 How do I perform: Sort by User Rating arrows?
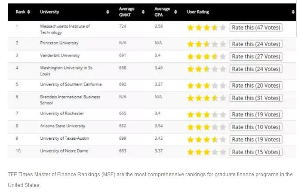292,12
